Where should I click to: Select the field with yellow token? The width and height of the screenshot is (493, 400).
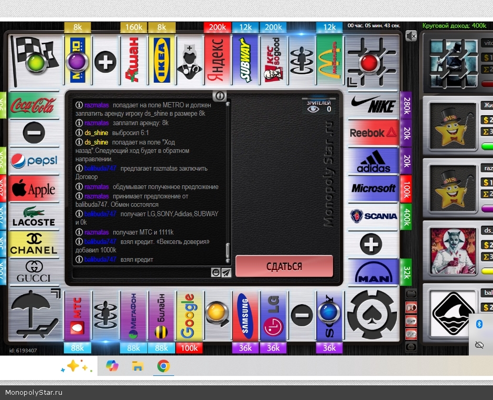217,314
